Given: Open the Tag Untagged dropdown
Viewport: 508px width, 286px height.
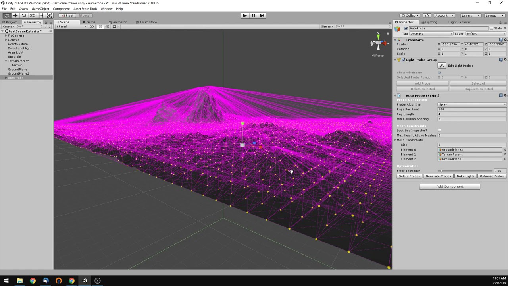Looking at the screenshot, I should tap(431, 34).
